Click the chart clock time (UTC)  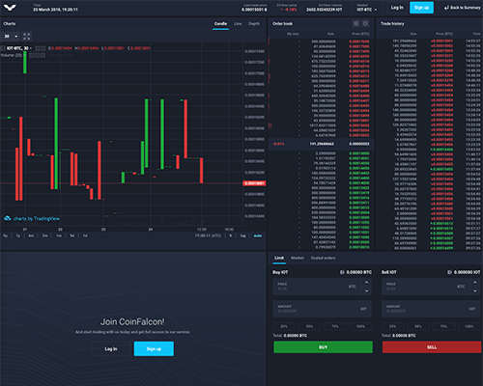click(x=208, y=235)
